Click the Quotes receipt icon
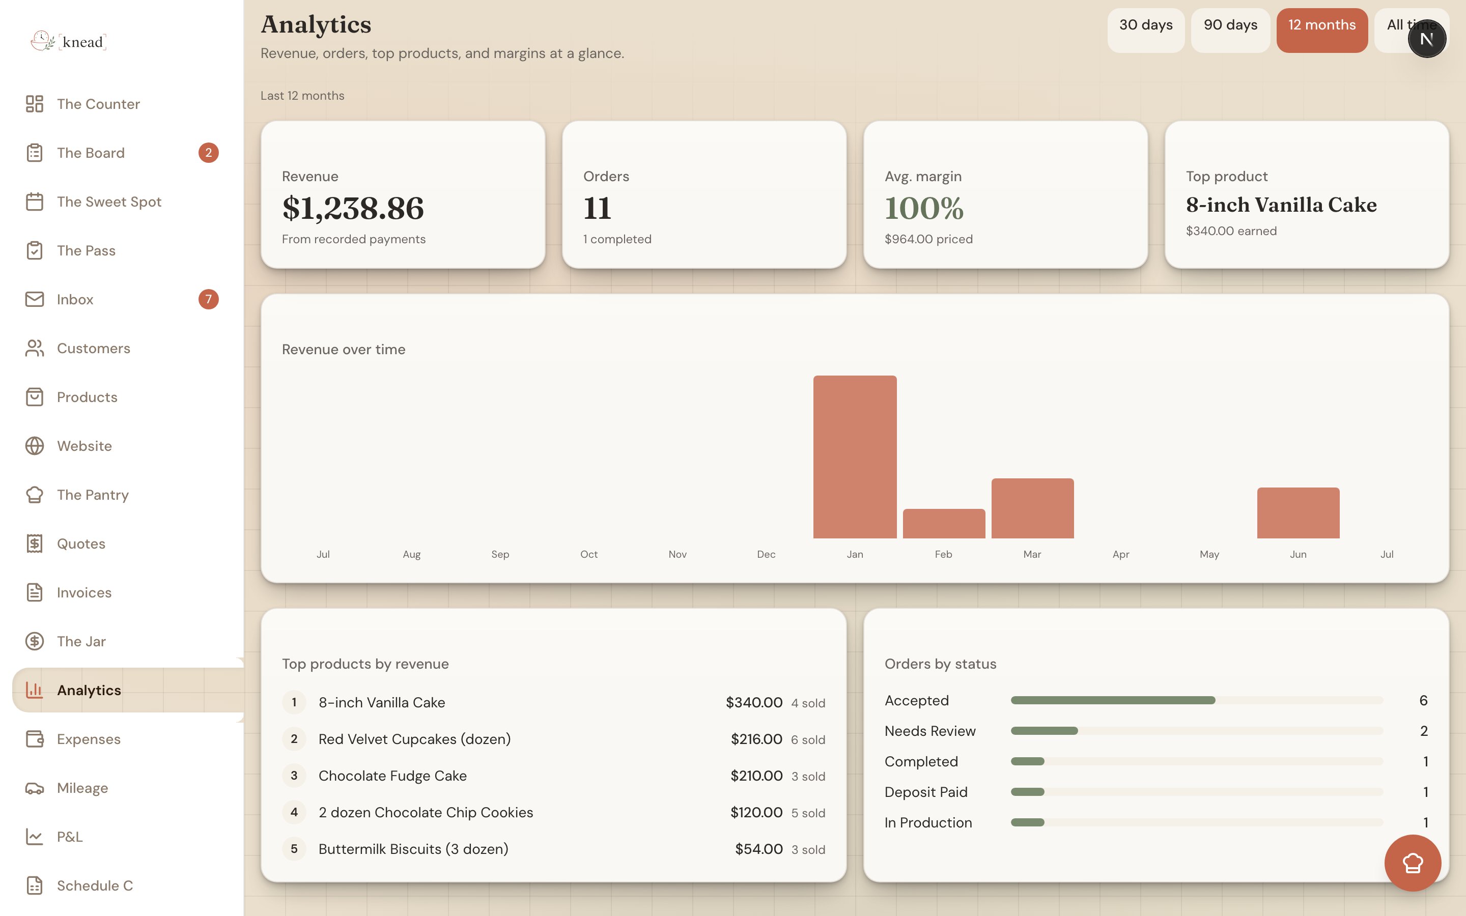The image size is (1466, 916). pyautogui.click(x=35, y=543)
